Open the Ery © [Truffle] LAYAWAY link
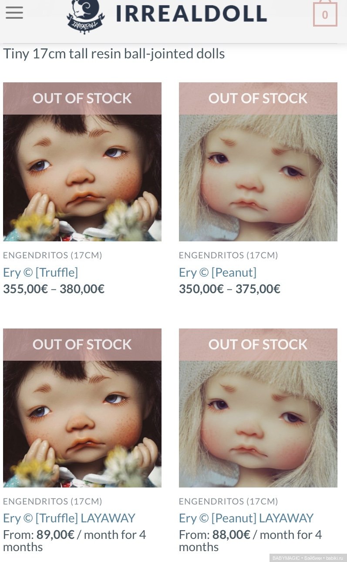This screenshot has height=562, width=347. pyautogui.click(x=69, y=518)
